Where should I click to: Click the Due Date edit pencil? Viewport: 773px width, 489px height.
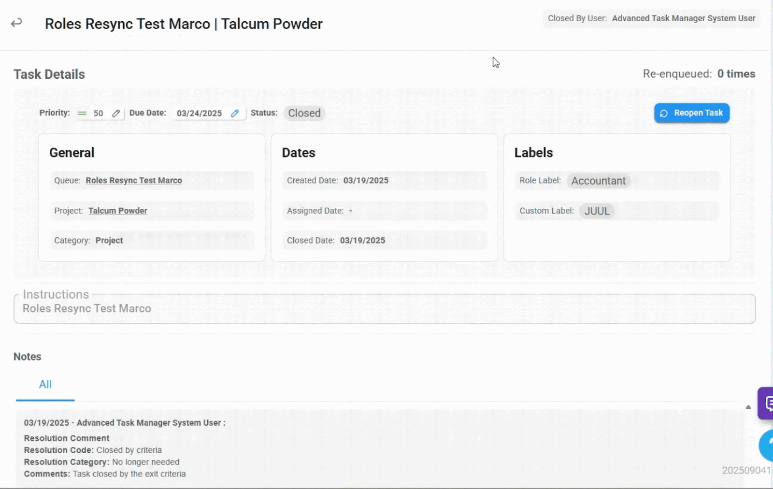(x=235, y=113)
